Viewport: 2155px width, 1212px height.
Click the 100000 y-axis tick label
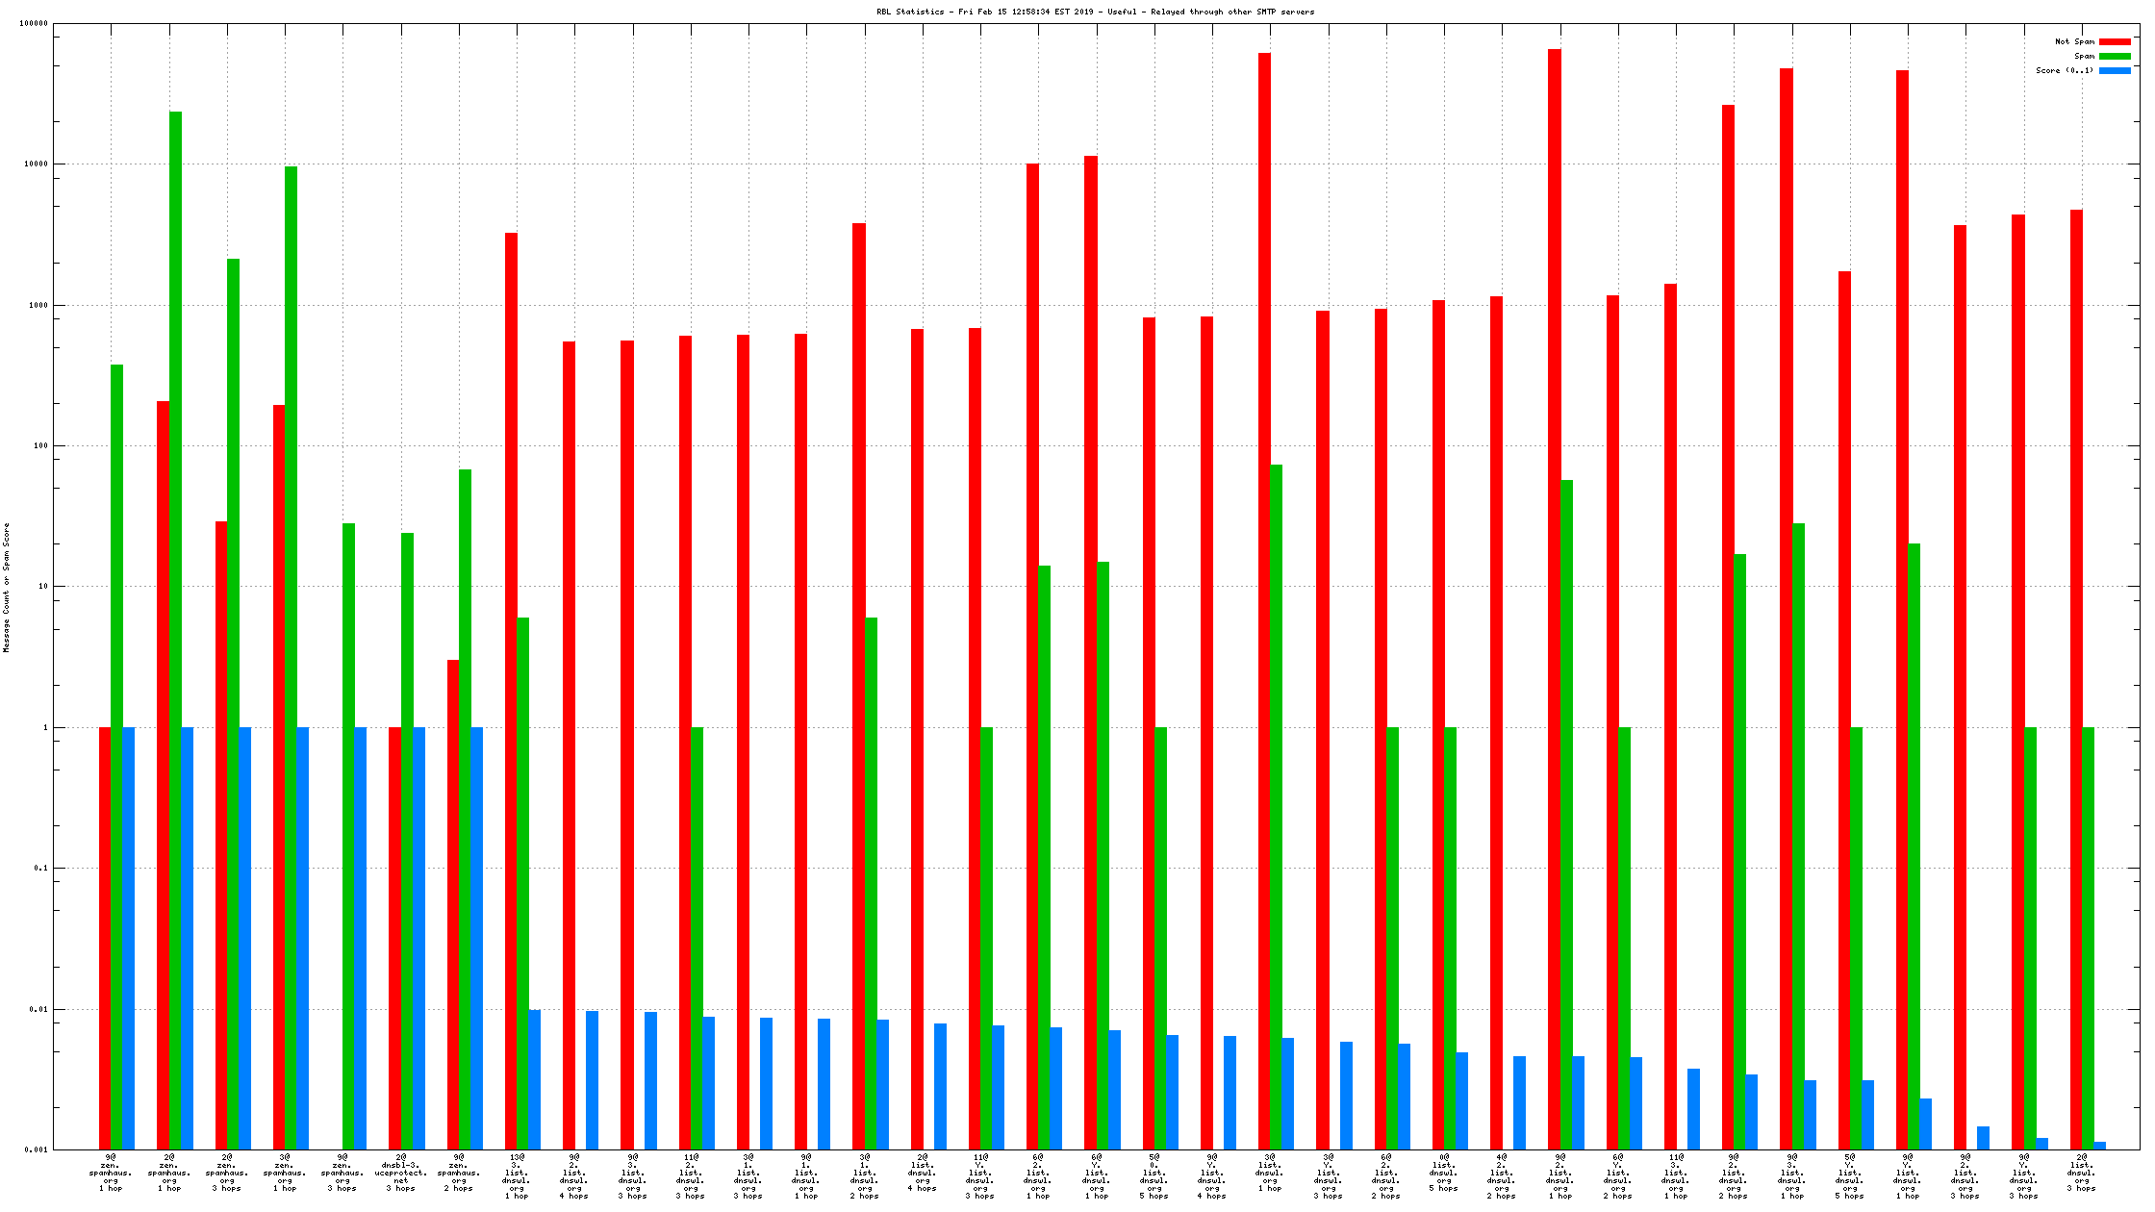tap(34, 24)
